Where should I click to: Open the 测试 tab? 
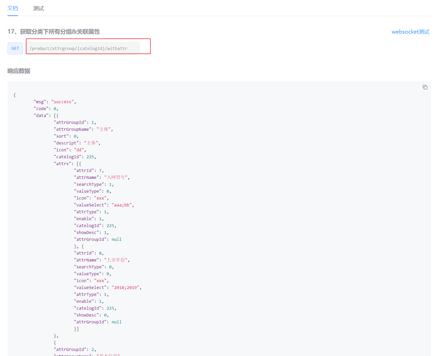click(x=39, y=8)
